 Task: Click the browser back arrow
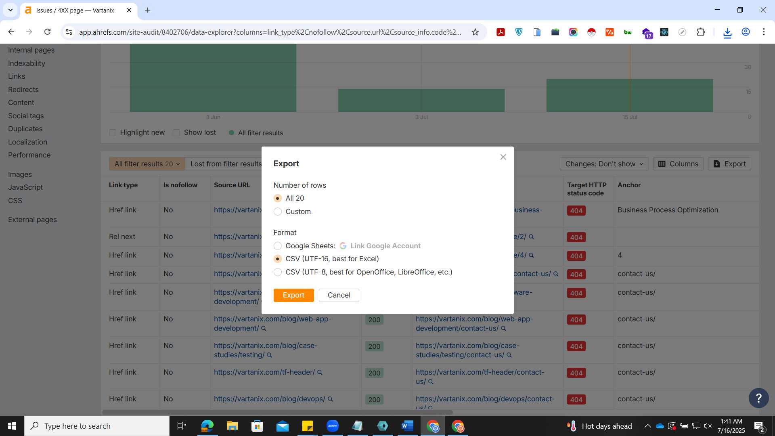click(11, 32)
